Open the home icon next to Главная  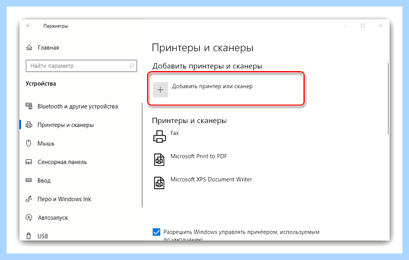coord(29,47)
